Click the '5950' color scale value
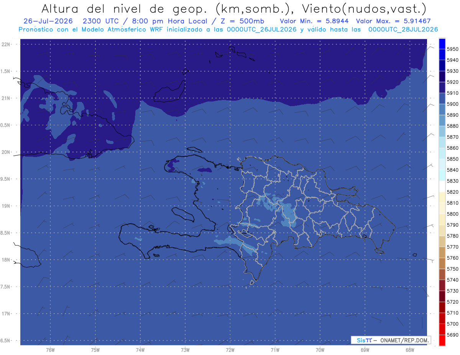 pos(453,49)
